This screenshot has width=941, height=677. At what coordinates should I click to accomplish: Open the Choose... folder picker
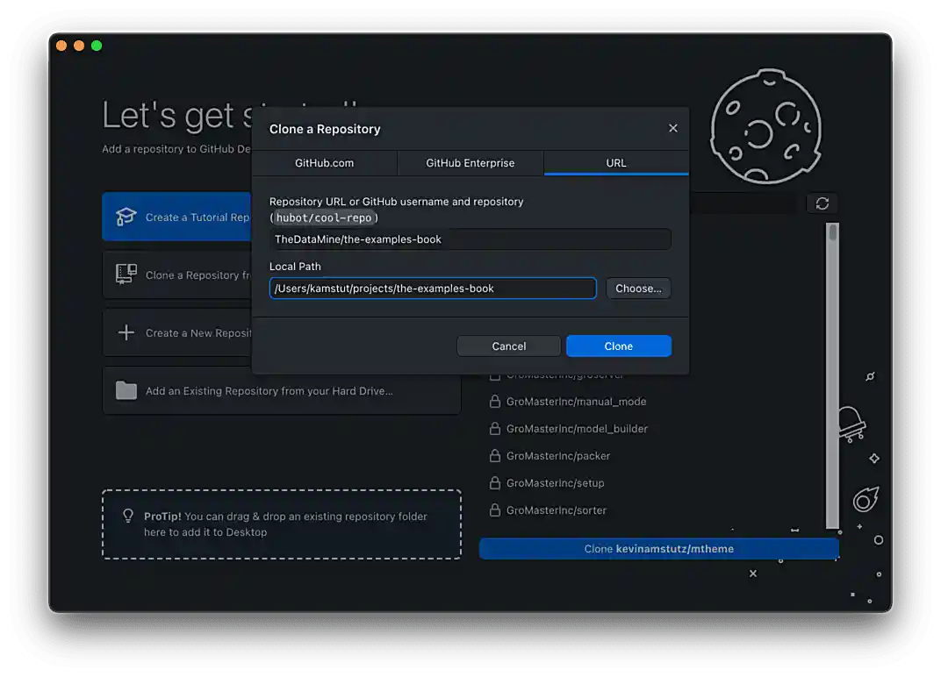638,289
